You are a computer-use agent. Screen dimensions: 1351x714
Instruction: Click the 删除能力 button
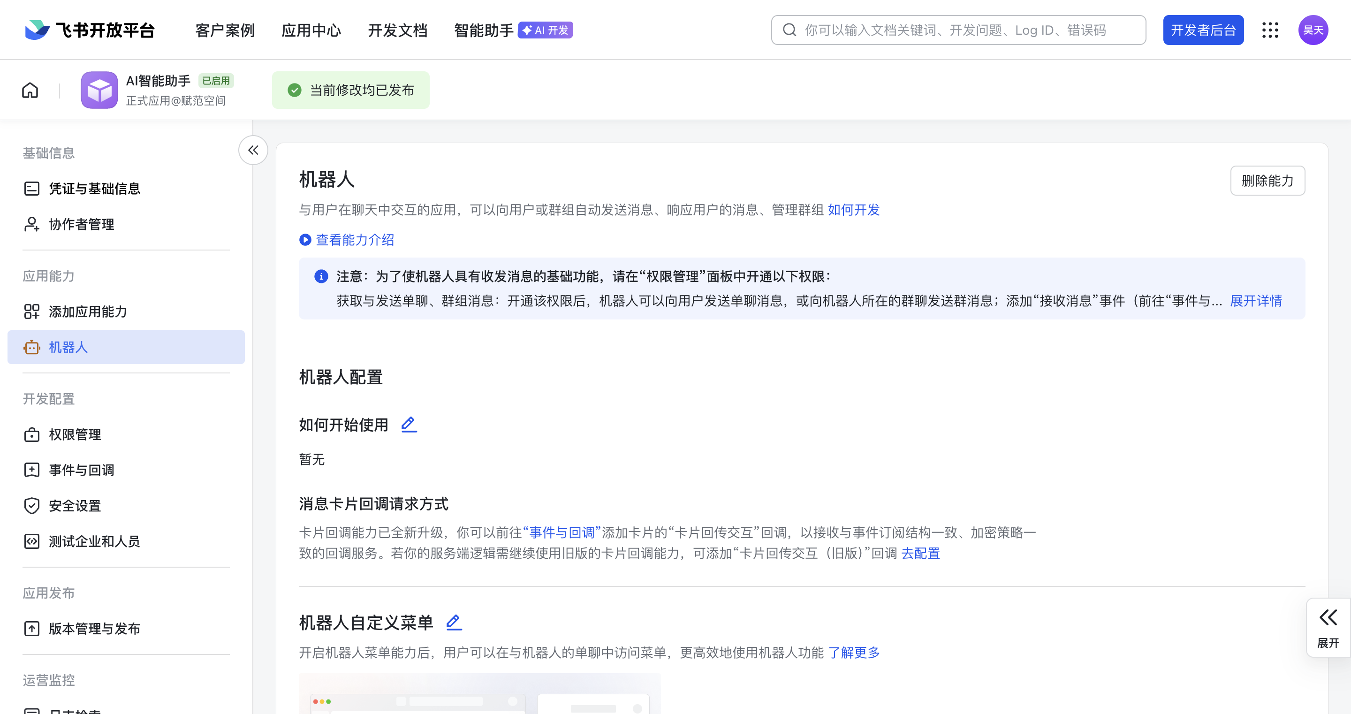pos(1267,181)
